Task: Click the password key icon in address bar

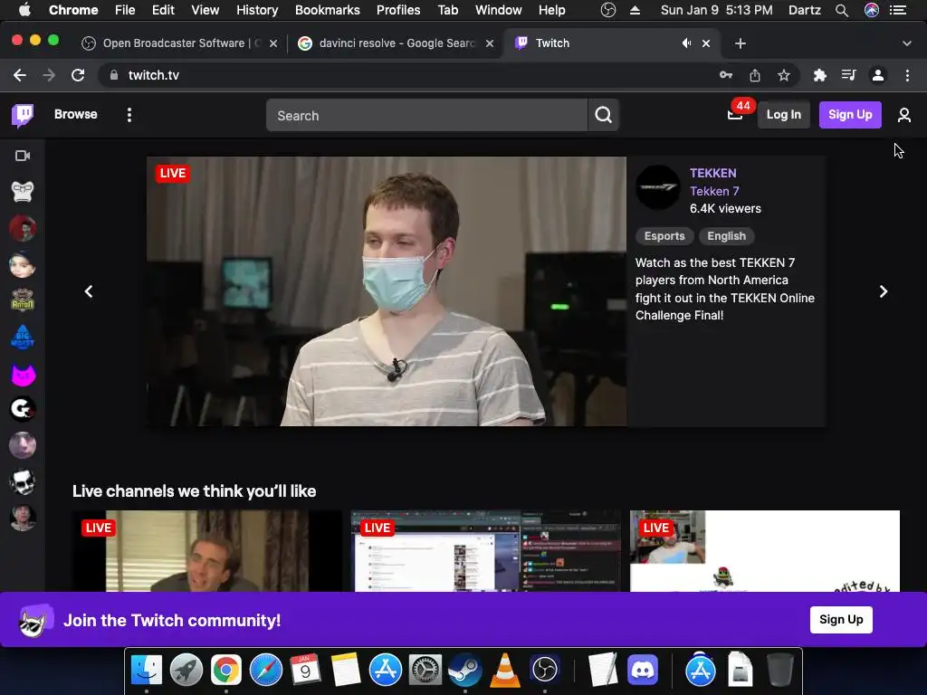Action: tap(726, 75)
